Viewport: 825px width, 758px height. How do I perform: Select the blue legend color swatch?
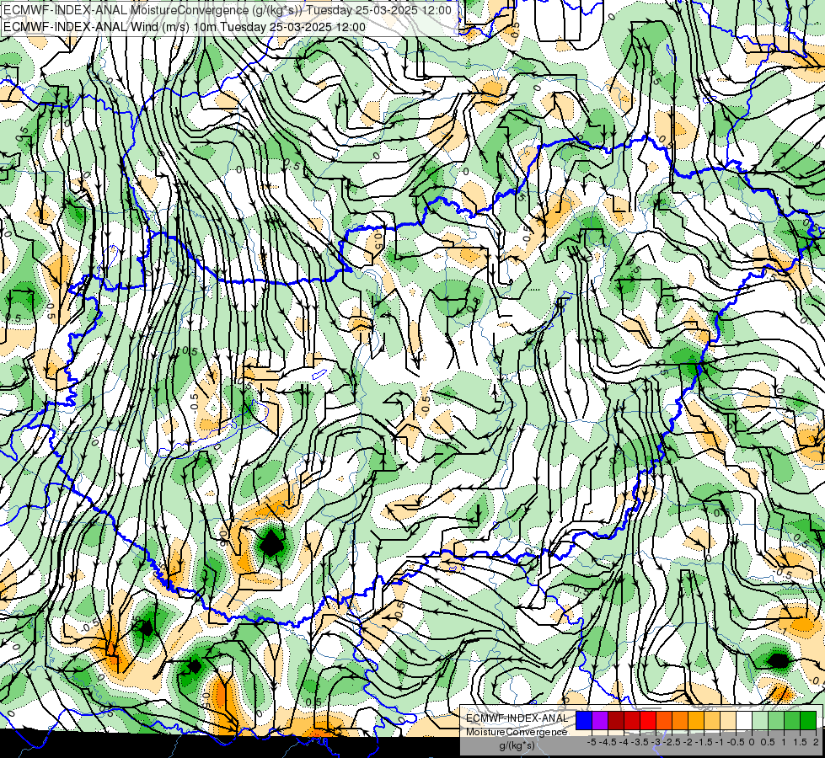tap(584, 720)
